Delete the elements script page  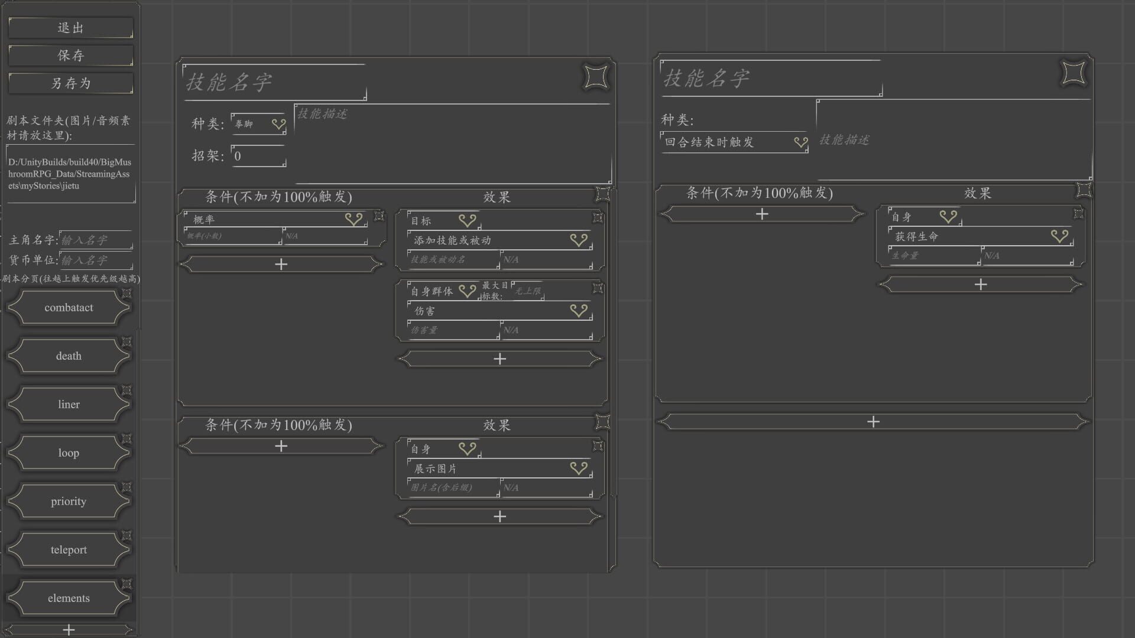pos(127,584)
